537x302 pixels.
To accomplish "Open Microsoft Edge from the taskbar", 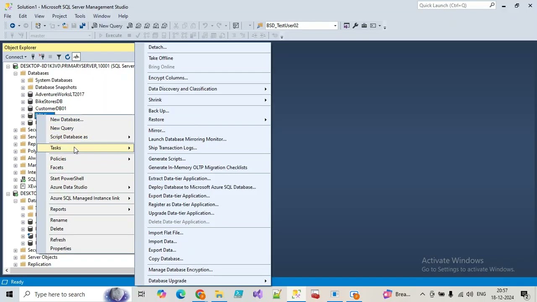I will 180,294.
